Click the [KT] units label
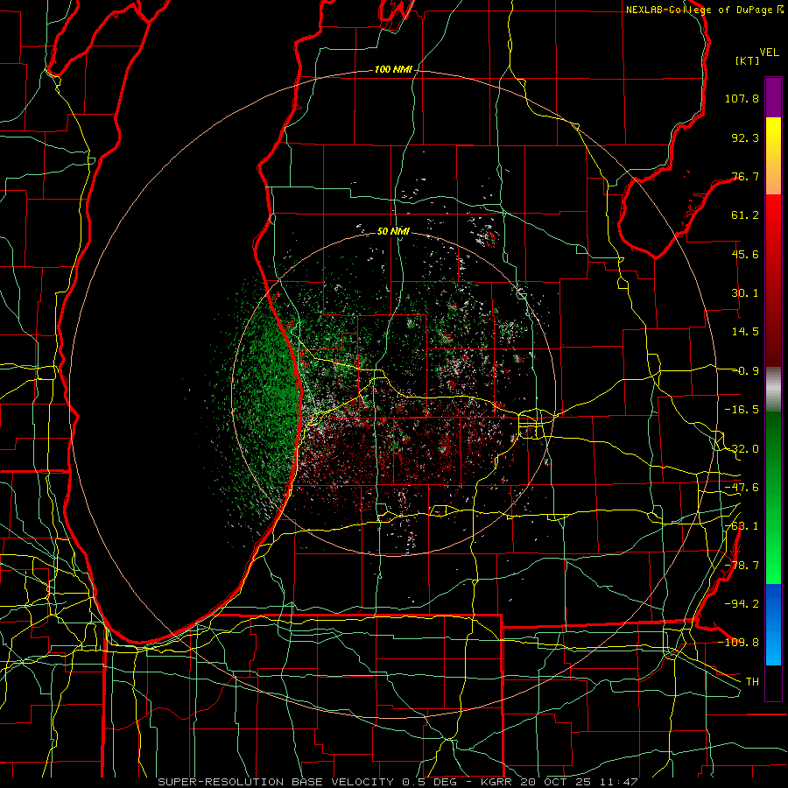The height and width of the screenshot is (788, 788). point(747,60)
